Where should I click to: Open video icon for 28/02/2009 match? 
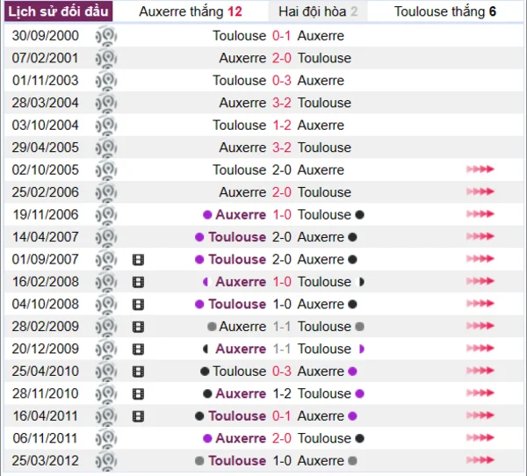pyautogui.click(x=138, y=327)
